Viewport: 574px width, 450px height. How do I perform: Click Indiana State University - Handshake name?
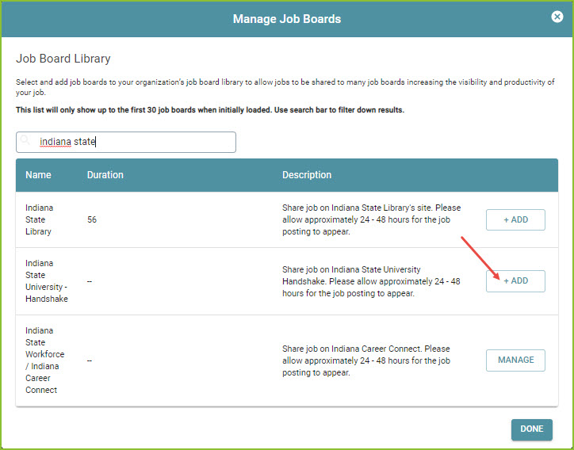(x=47, y=281)
